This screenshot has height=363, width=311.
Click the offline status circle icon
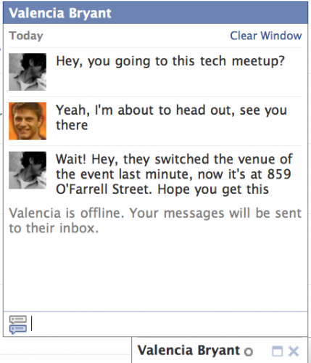pos(249,351)
